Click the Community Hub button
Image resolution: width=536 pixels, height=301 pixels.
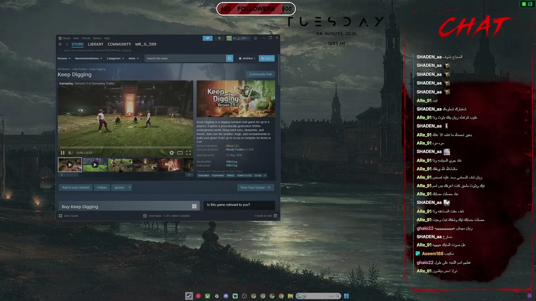click(260, 74)
